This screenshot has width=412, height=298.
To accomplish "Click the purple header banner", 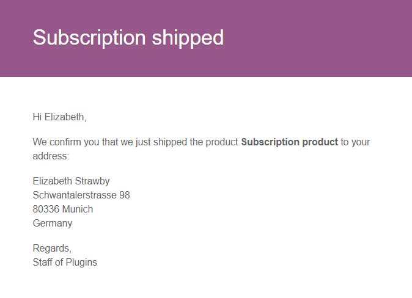I will (206, 38).
